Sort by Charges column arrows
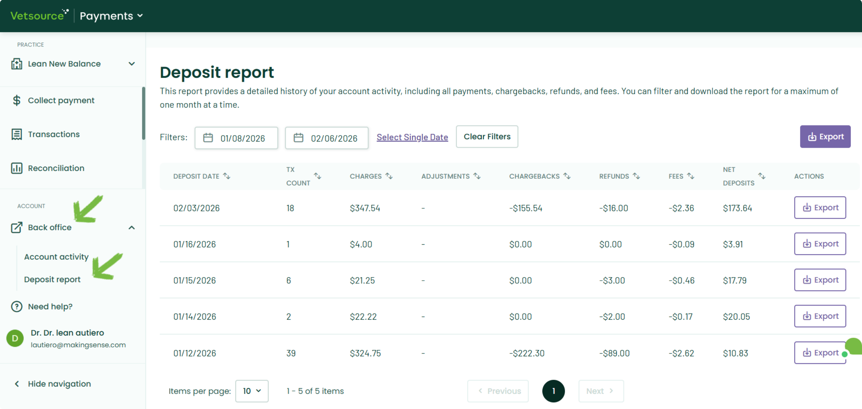Image resolution: width=862 pixels, height=409 pixels. [389, 176]
